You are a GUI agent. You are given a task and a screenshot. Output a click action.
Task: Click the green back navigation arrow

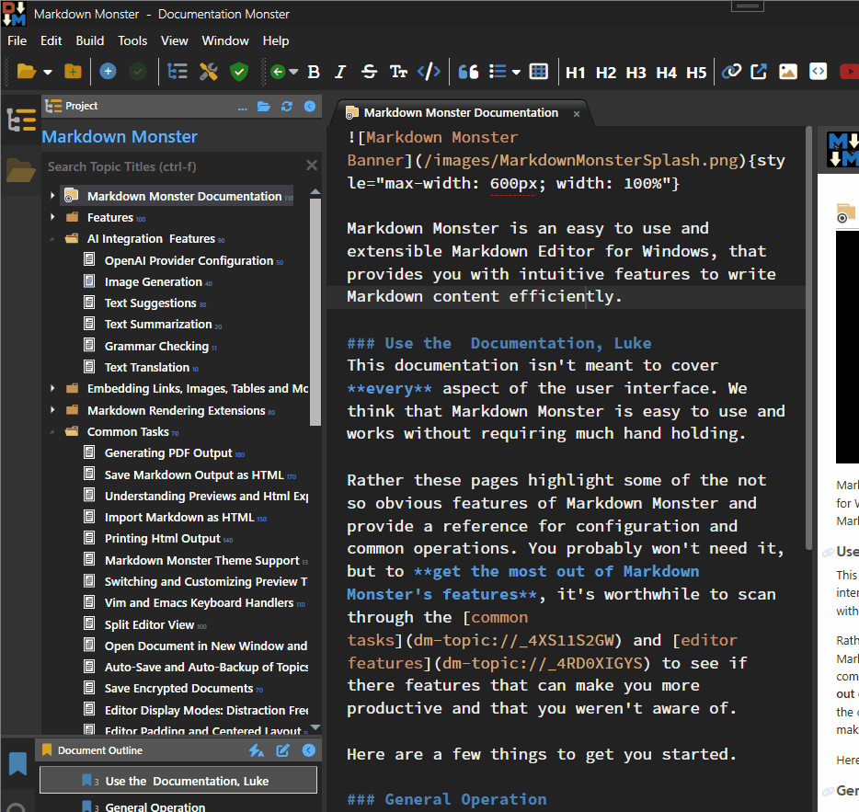pos(278,72)
